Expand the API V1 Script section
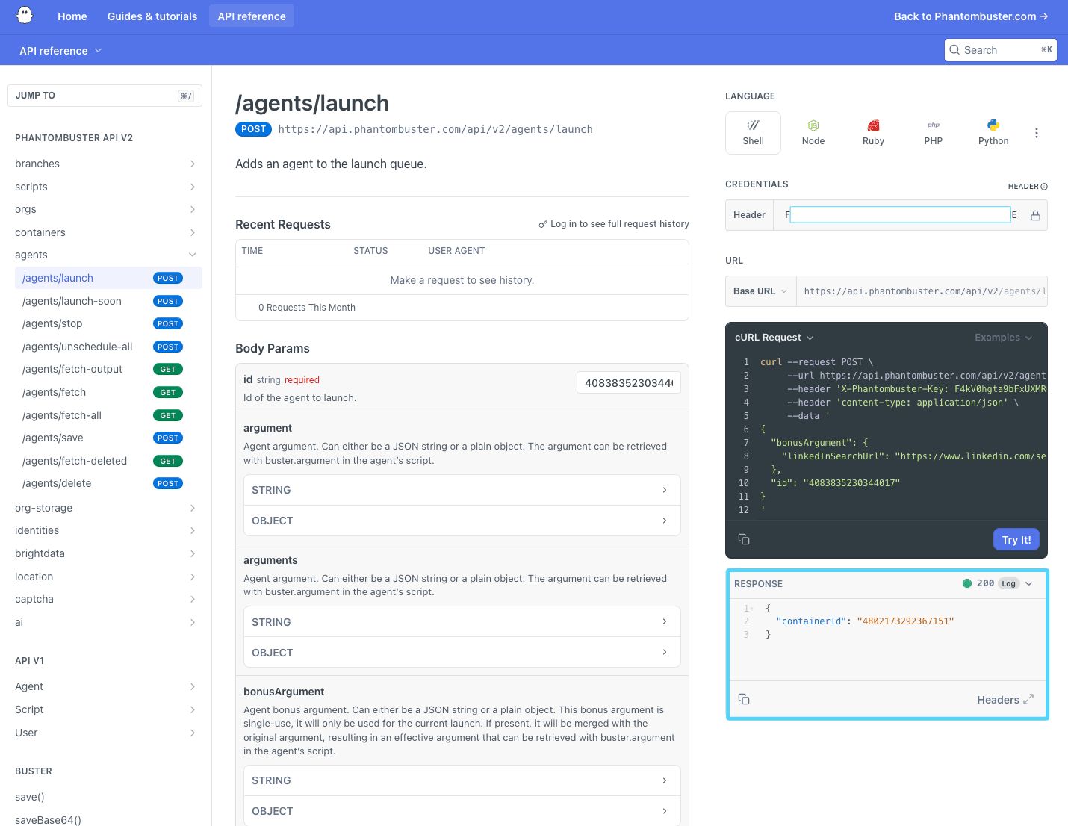The image size is (1068, 826). click(x=192, y=709)
